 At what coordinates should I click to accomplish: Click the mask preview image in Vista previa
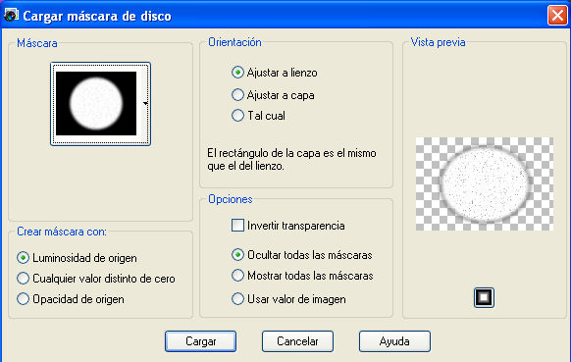[x=485, y=183]
